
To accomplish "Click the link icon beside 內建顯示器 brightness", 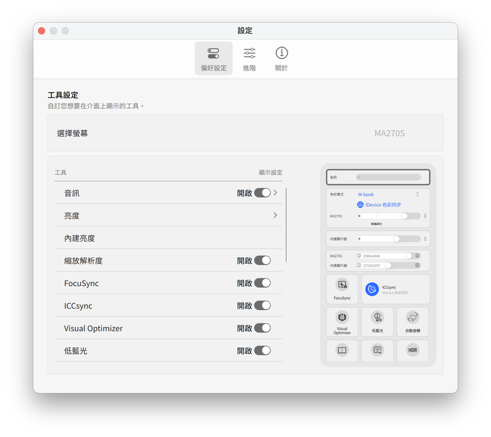I will pyautogui.click(x=425, y=239).
